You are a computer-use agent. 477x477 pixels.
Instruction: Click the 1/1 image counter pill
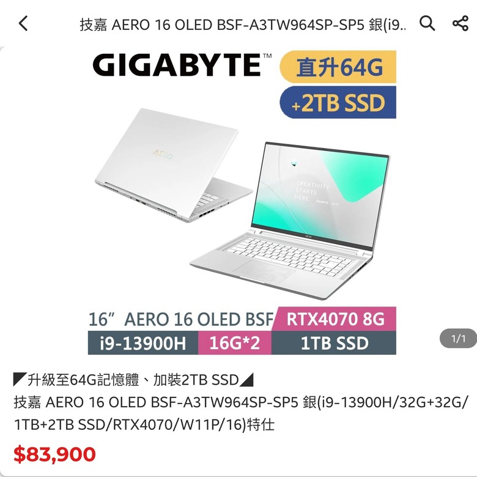tap(458, 338)
